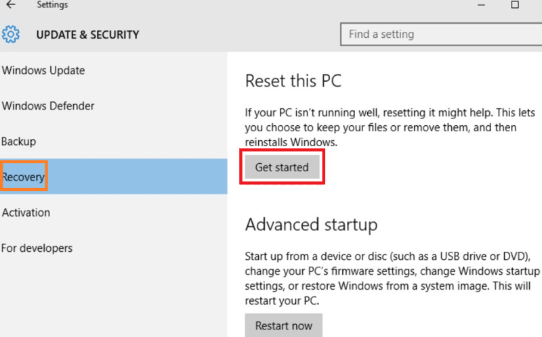Maximize the Settings window
This screenshot has width=542, height=337.
click(515, 5)
